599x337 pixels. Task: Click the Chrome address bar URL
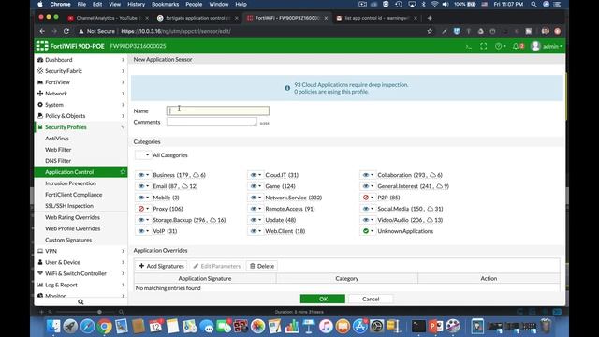pos(176,31)
